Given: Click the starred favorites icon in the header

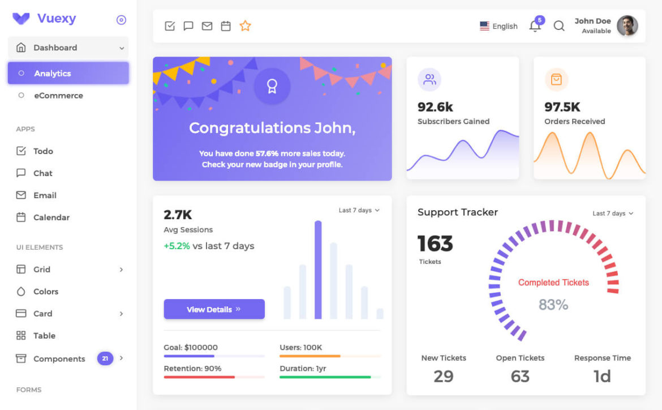Looking at the screenshot, I should click(245, 25).
